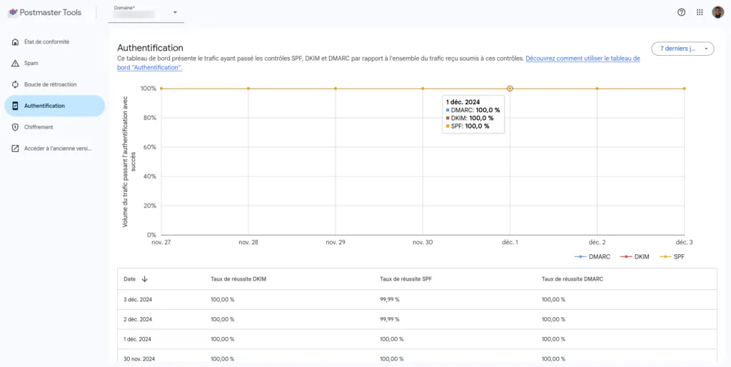
Task: Click the Domaine field label
Action: click(124, 8)
